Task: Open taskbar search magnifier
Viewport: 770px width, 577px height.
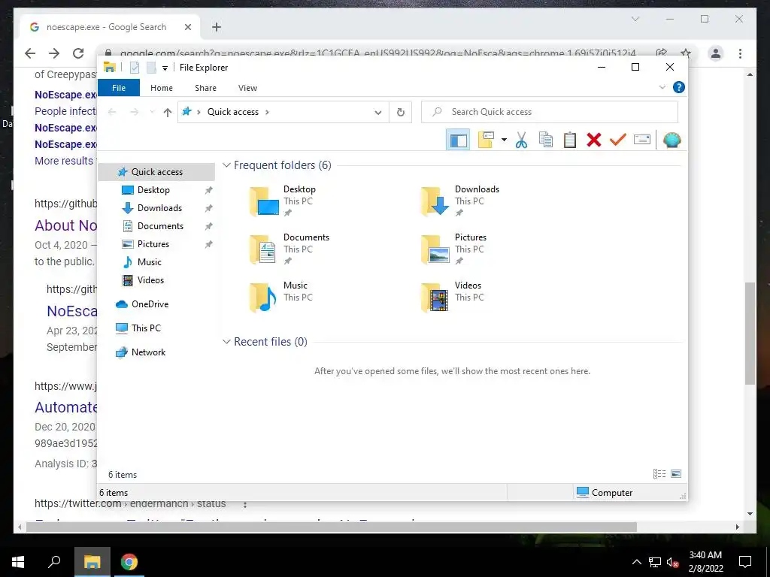Action: (54, 562)
